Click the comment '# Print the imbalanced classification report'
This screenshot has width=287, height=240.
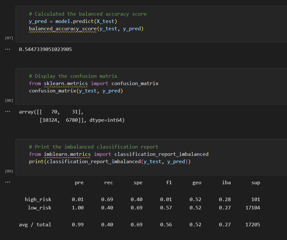[x=94, y=147]
